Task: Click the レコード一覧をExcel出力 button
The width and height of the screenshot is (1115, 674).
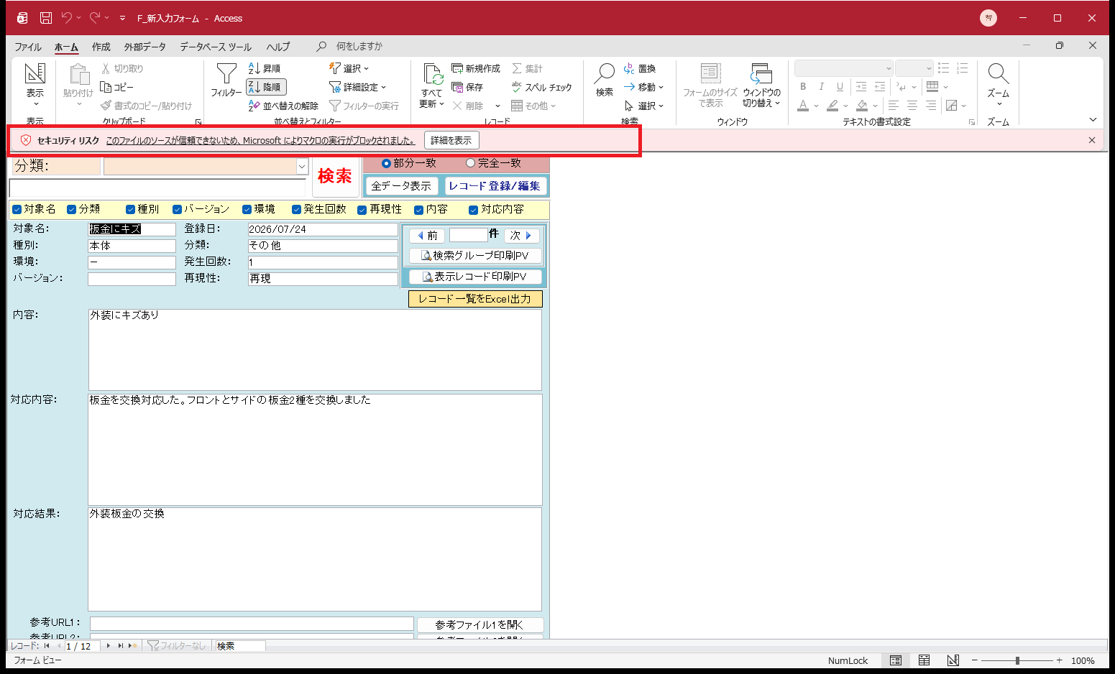Action: click(x=475, y=299)
